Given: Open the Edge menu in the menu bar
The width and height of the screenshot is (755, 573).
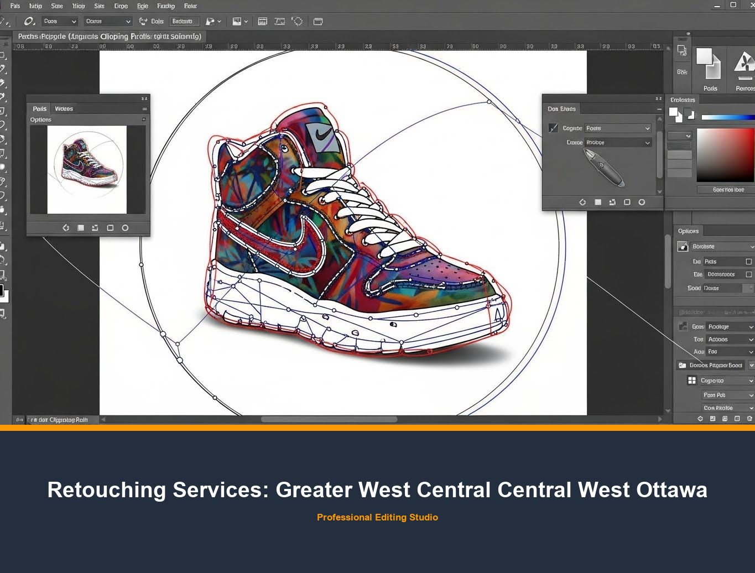Looking at the screenshot, I should 142,6.
